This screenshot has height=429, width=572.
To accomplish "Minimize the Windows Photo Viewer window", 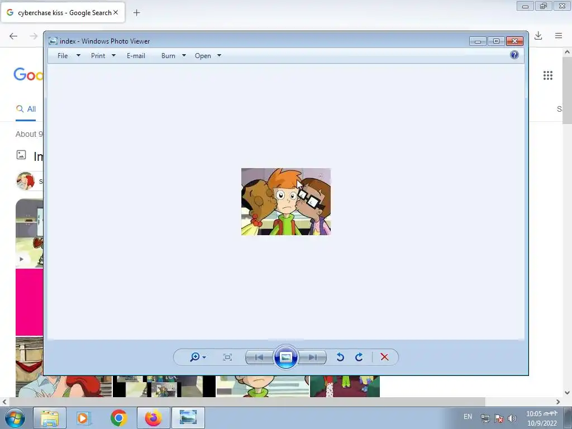I will click(x=478, y=41).
